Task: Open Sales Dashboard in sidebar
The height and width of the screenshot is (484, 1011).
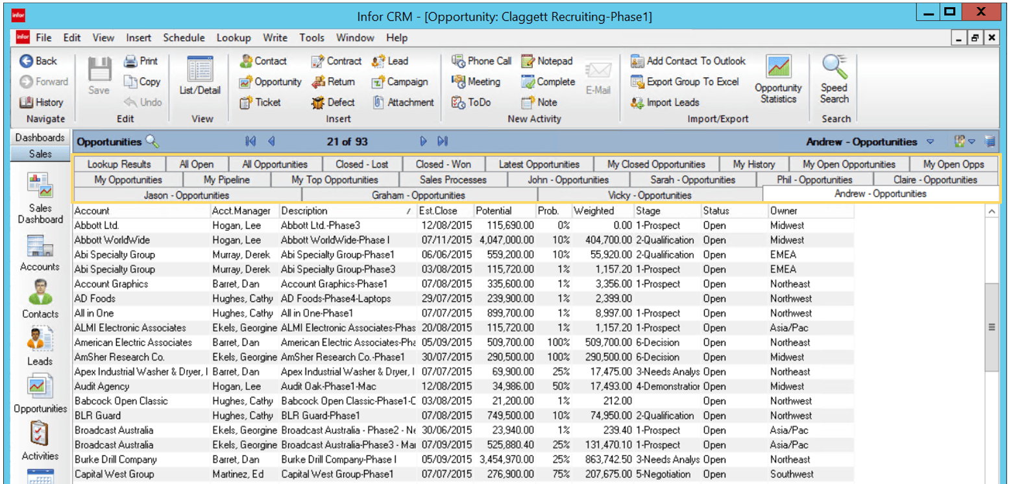Action: 40,197
